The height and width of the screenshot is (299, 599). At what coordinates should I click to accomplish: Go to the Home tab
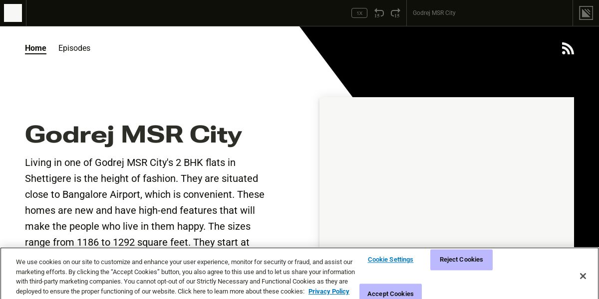click(35, 48)
